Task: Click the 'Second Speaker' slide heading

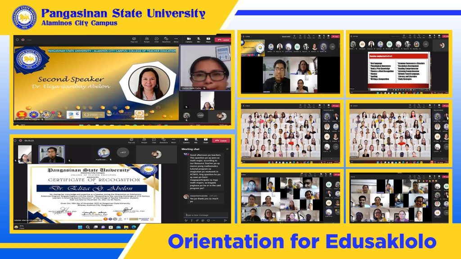Action: click(71, 79)
